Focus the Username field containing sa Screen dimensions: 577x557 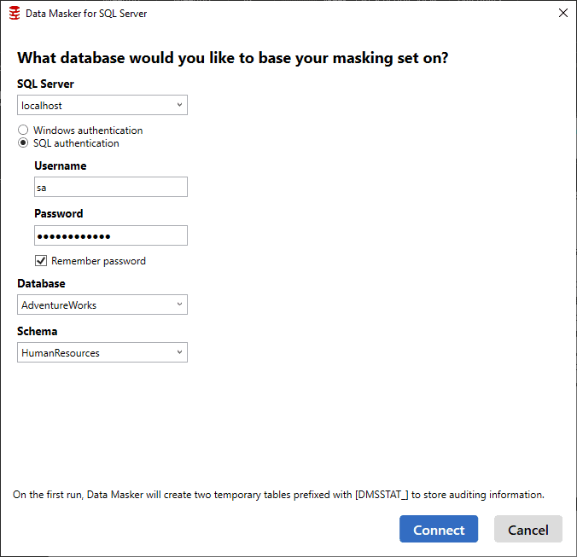click(x=111, y=187)
